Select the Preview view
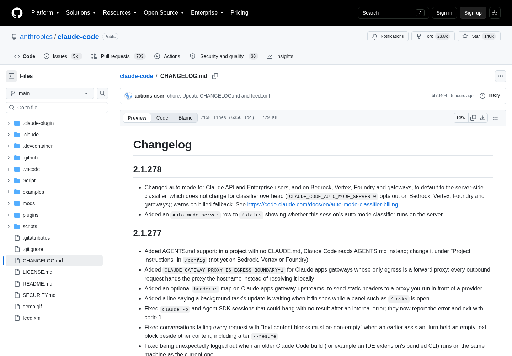 [137, 118]
